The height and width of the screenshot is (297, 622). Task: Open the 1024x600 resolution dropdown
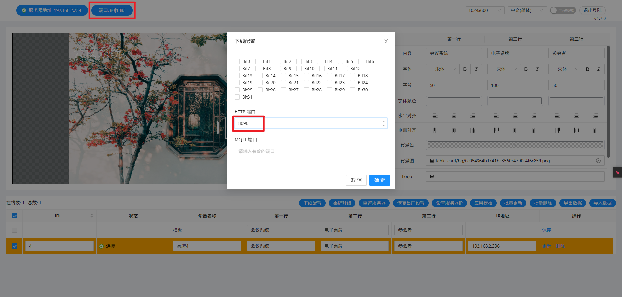point(485,10)
